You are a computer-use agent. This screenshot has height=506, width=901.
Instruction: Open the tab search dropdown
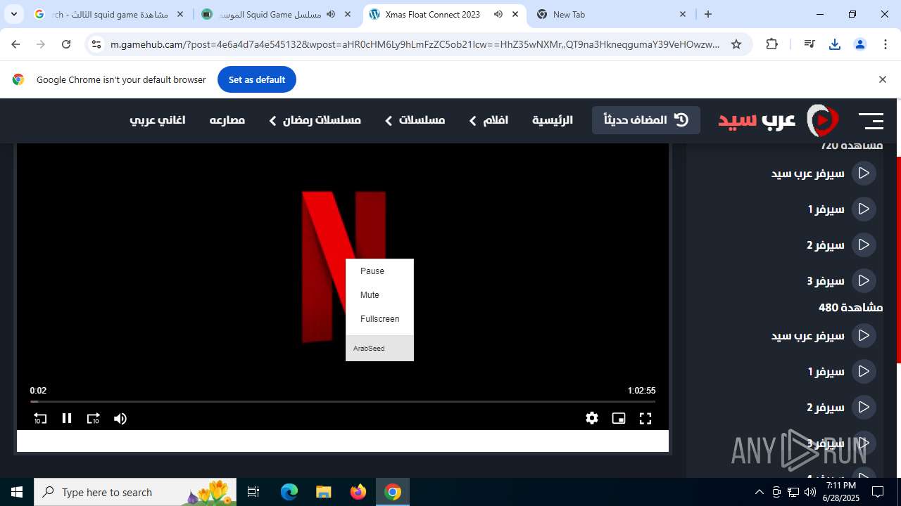click(13, 14)
